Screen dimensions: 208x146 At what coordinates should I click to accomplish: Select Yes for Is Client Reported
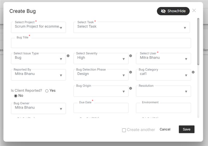click(x=47, y=91)
